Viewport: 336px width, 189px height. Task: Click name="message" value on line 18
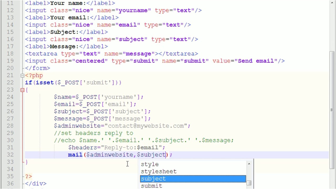(139, 54)
